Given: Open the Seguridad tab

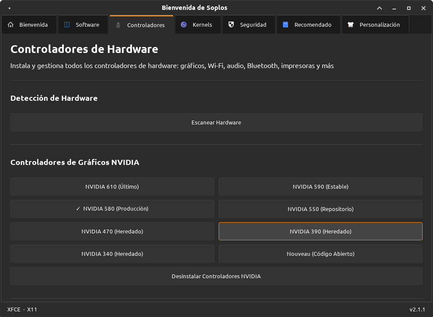Looking at the screenshot, I should pyautogui.click(x=249, y=25).
